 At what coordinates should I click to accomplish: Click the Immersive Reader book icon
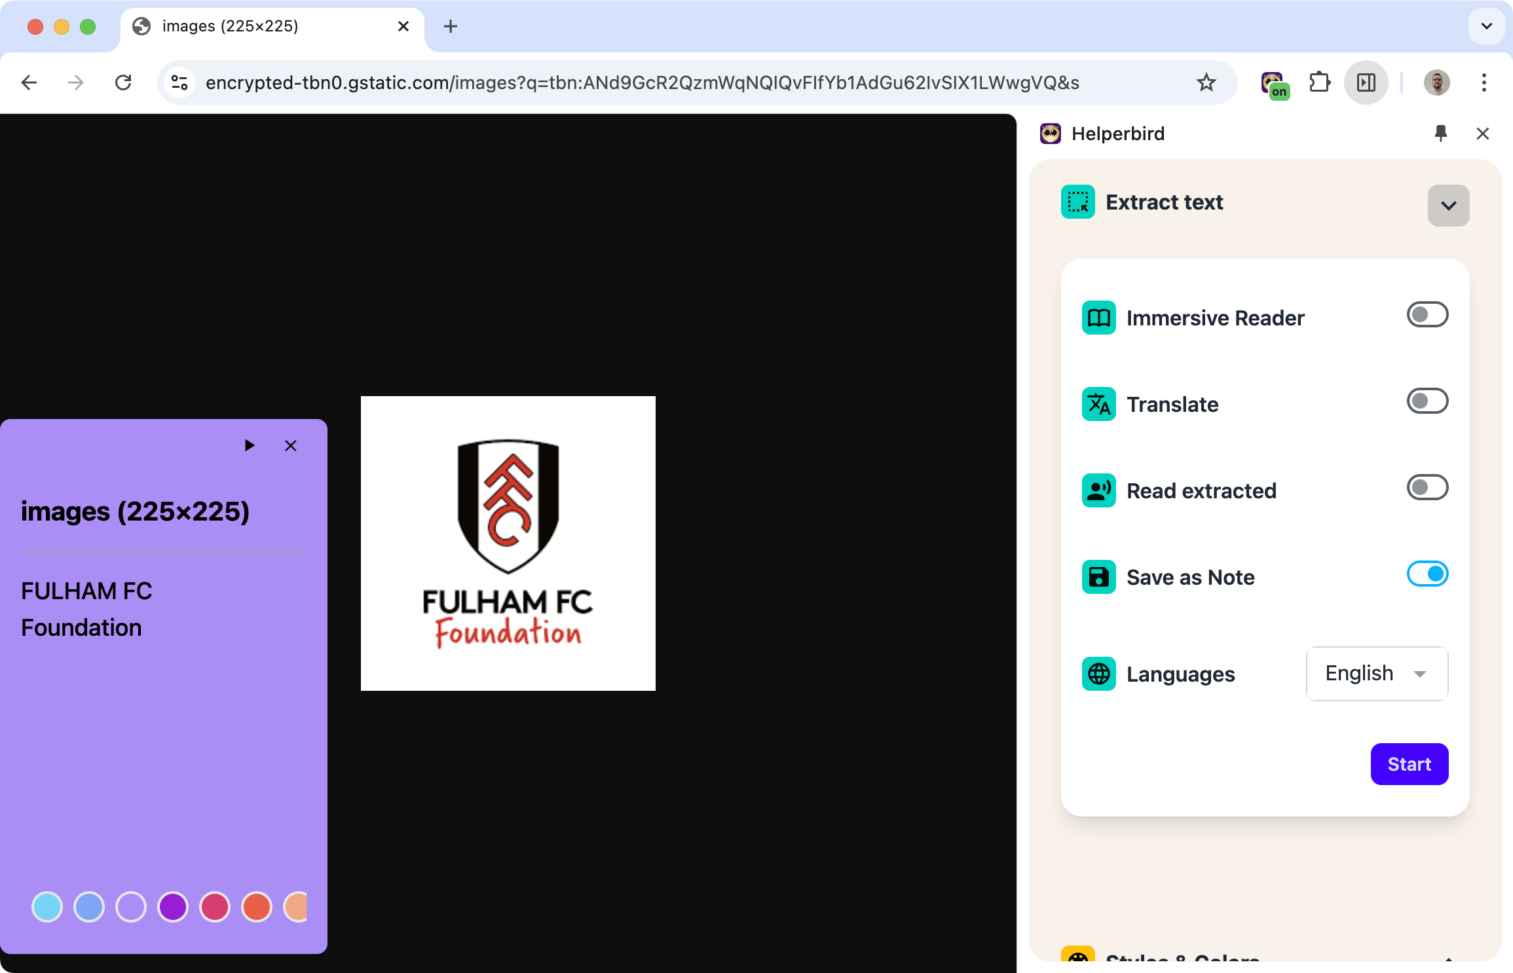1098,318
